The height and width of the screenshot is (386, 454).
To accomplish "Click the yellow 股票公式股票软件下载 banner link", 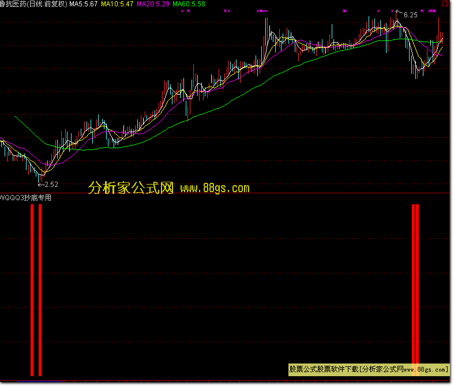I will pyautogui.click(x=369, y=369).
